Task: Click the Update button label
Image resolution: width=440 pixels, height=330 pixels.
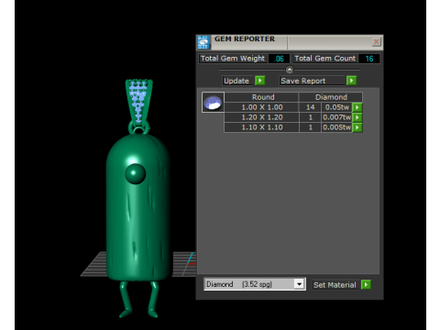Action: [236, 81]
